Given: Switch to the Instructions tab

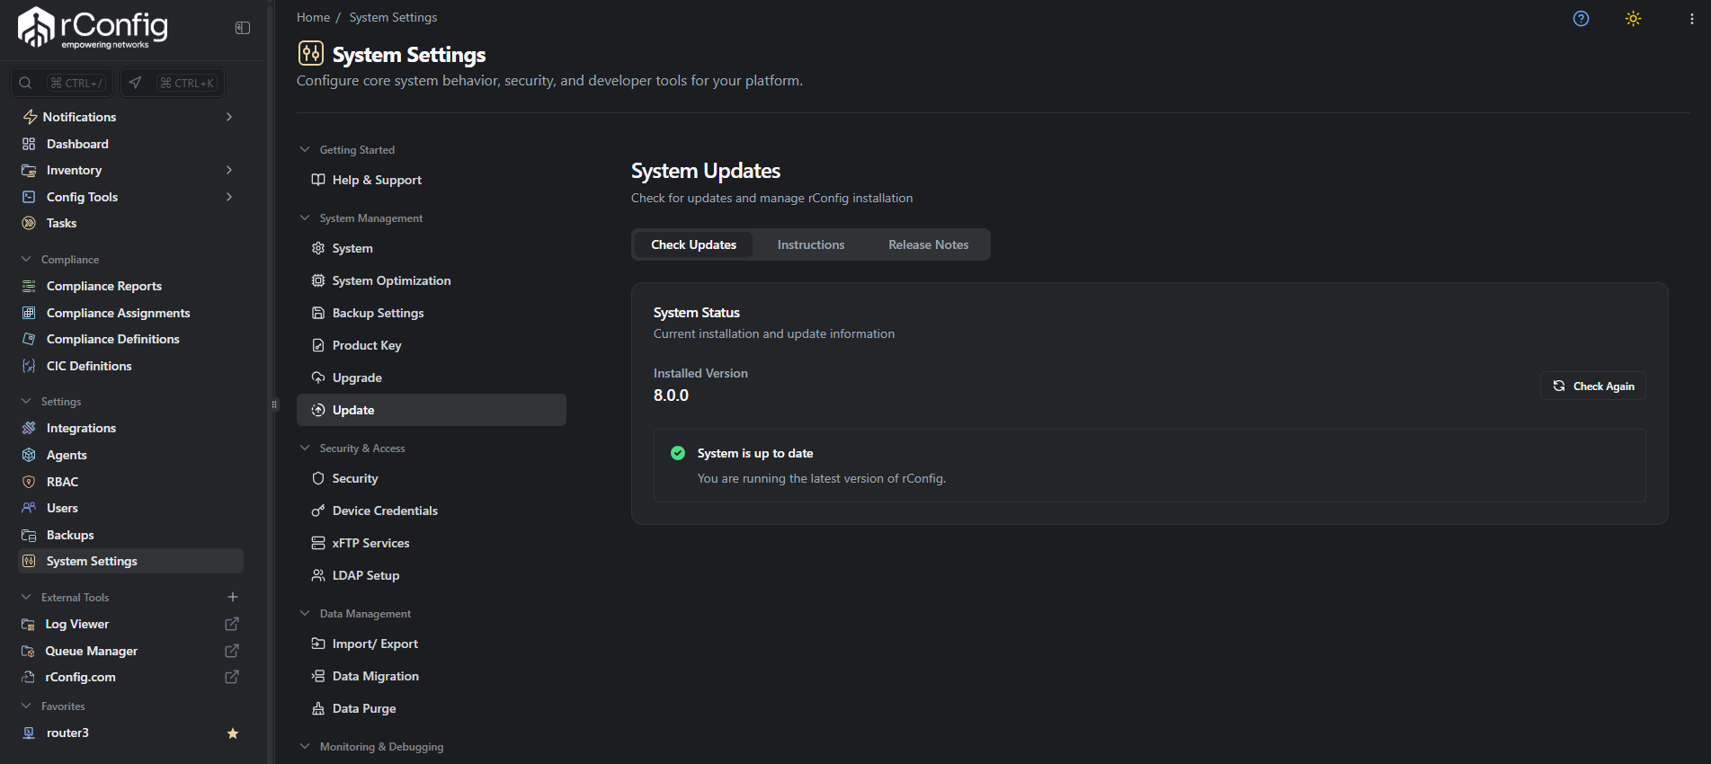Looking at the screenshot, I should [810, 244].
